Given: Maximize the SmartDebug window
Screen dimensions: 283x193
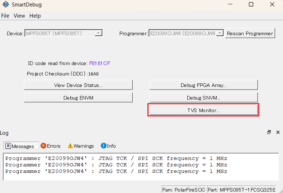Looking at the screenshot, I should click(x=251, y=5).
